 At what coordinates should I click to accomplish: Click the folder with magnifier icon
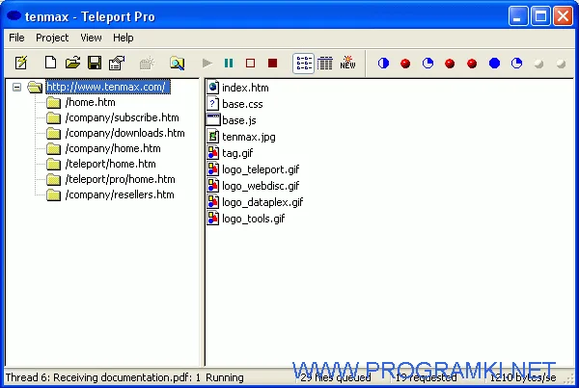point(177,64)
